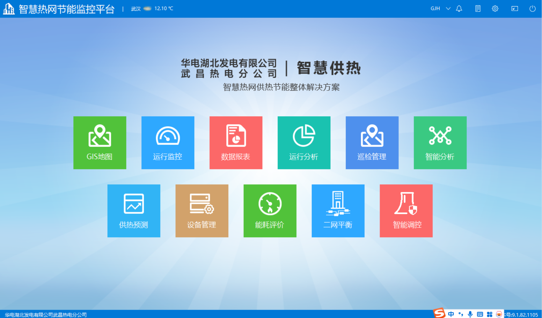Open the 数据报表 reports module
This screenshot has height=318, width=542.
click(236, 143)
